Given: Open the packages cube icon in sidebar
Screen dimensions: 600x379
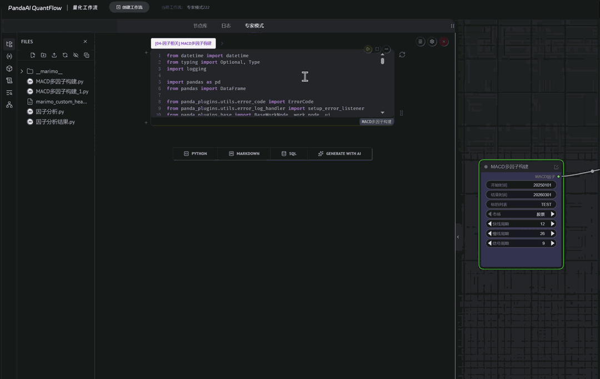Looking at the screenshot, I should click(x=9, y=68).
